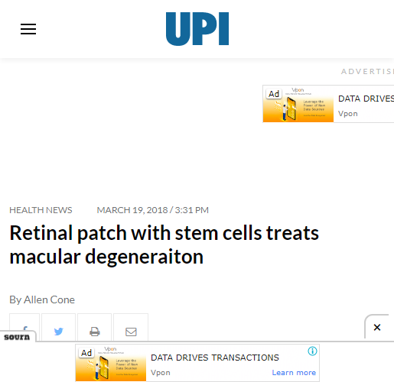Click DATA DRIVES title in top ad
Viewport: 394px width, 382px height.
click(x=366, y=99)
